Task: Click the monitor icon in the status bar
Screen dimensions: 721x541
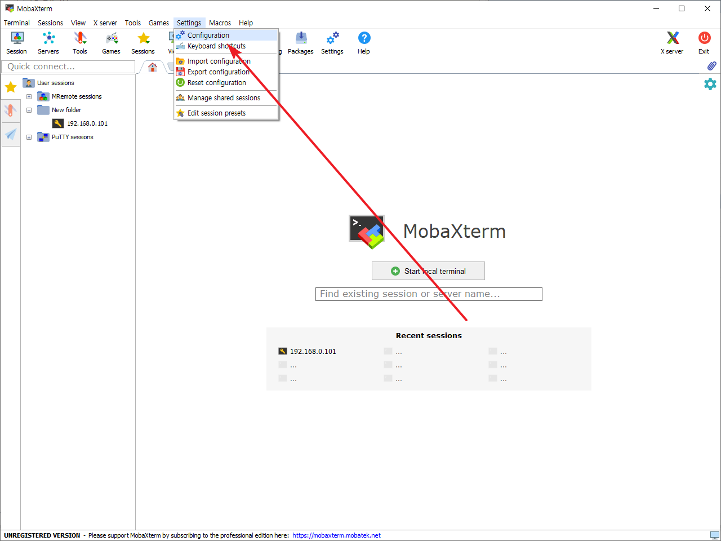Action: click(714, 535)
